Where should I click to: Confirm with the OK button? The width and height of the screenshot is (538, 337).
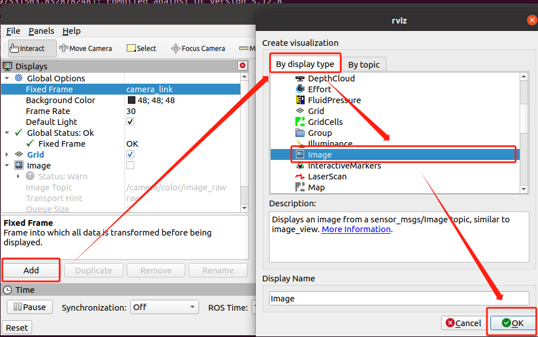(513, 323)
